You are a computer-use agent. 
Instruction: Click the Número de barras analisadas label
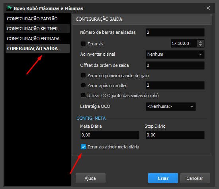(x=108, y=32)
